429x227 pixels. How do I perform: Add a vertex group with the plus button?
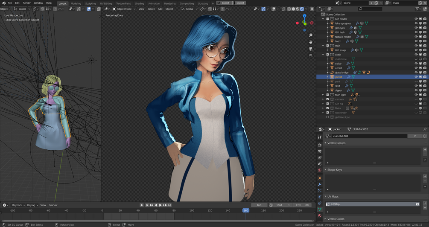pos(425,149)
